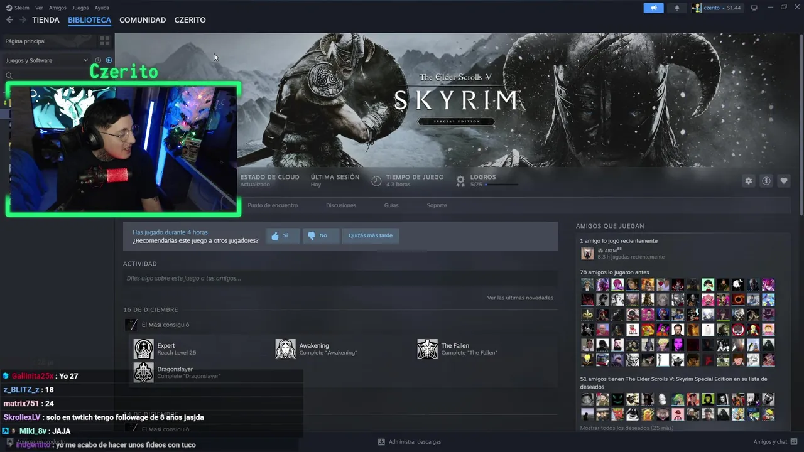The height and width of the screenshot is (452, 804).
Task: Go back with the left arrow
Action: [x=9, y=20]
